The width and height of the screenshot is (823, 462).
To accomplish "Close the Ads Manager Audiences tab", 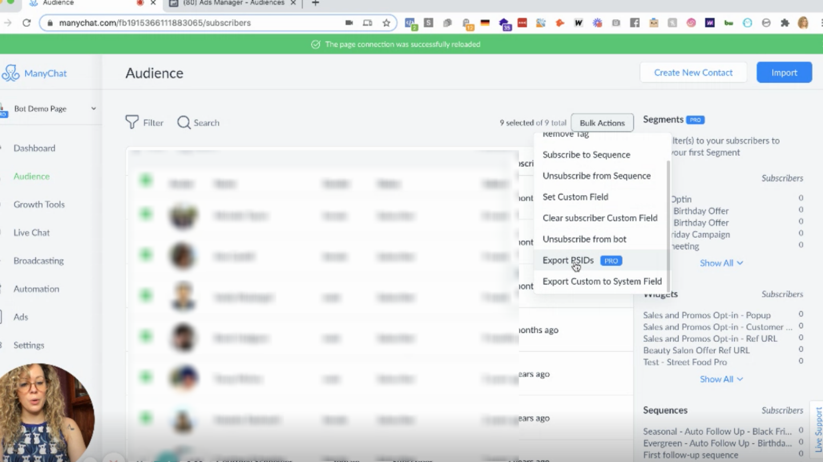I will 293,3.
